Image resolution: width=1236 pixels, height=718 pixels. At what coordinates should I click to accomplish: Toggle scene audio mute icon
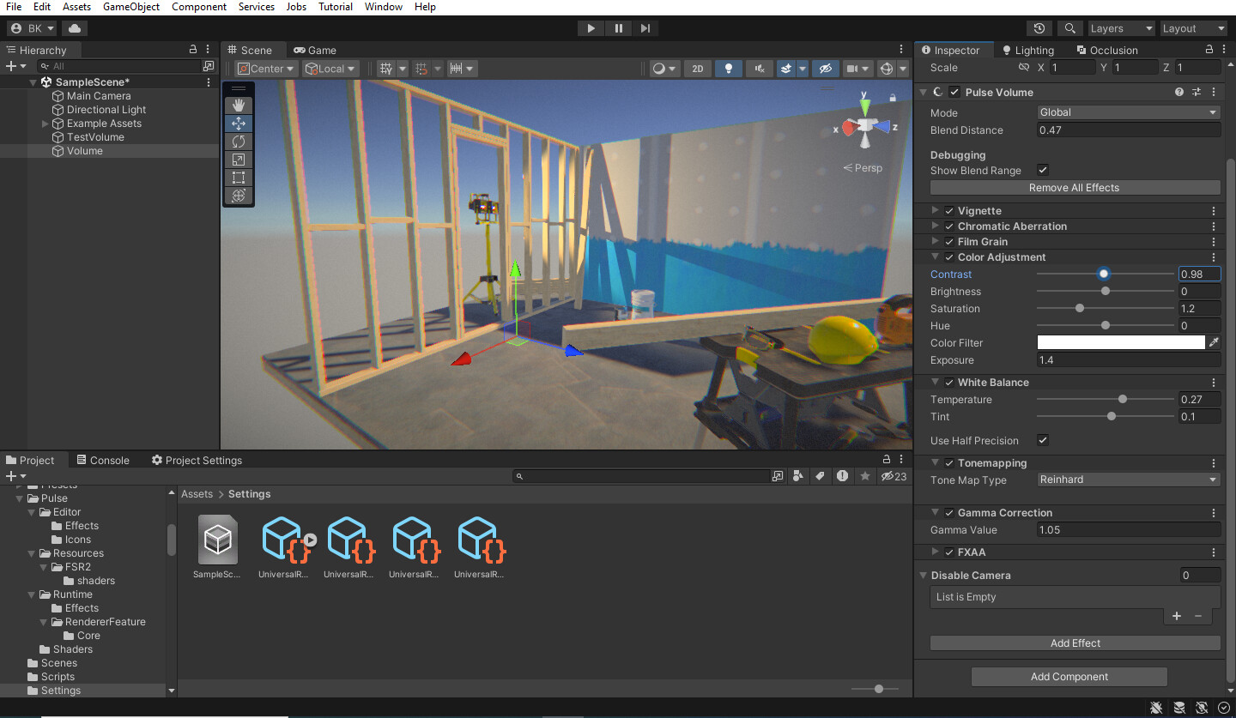759,68
